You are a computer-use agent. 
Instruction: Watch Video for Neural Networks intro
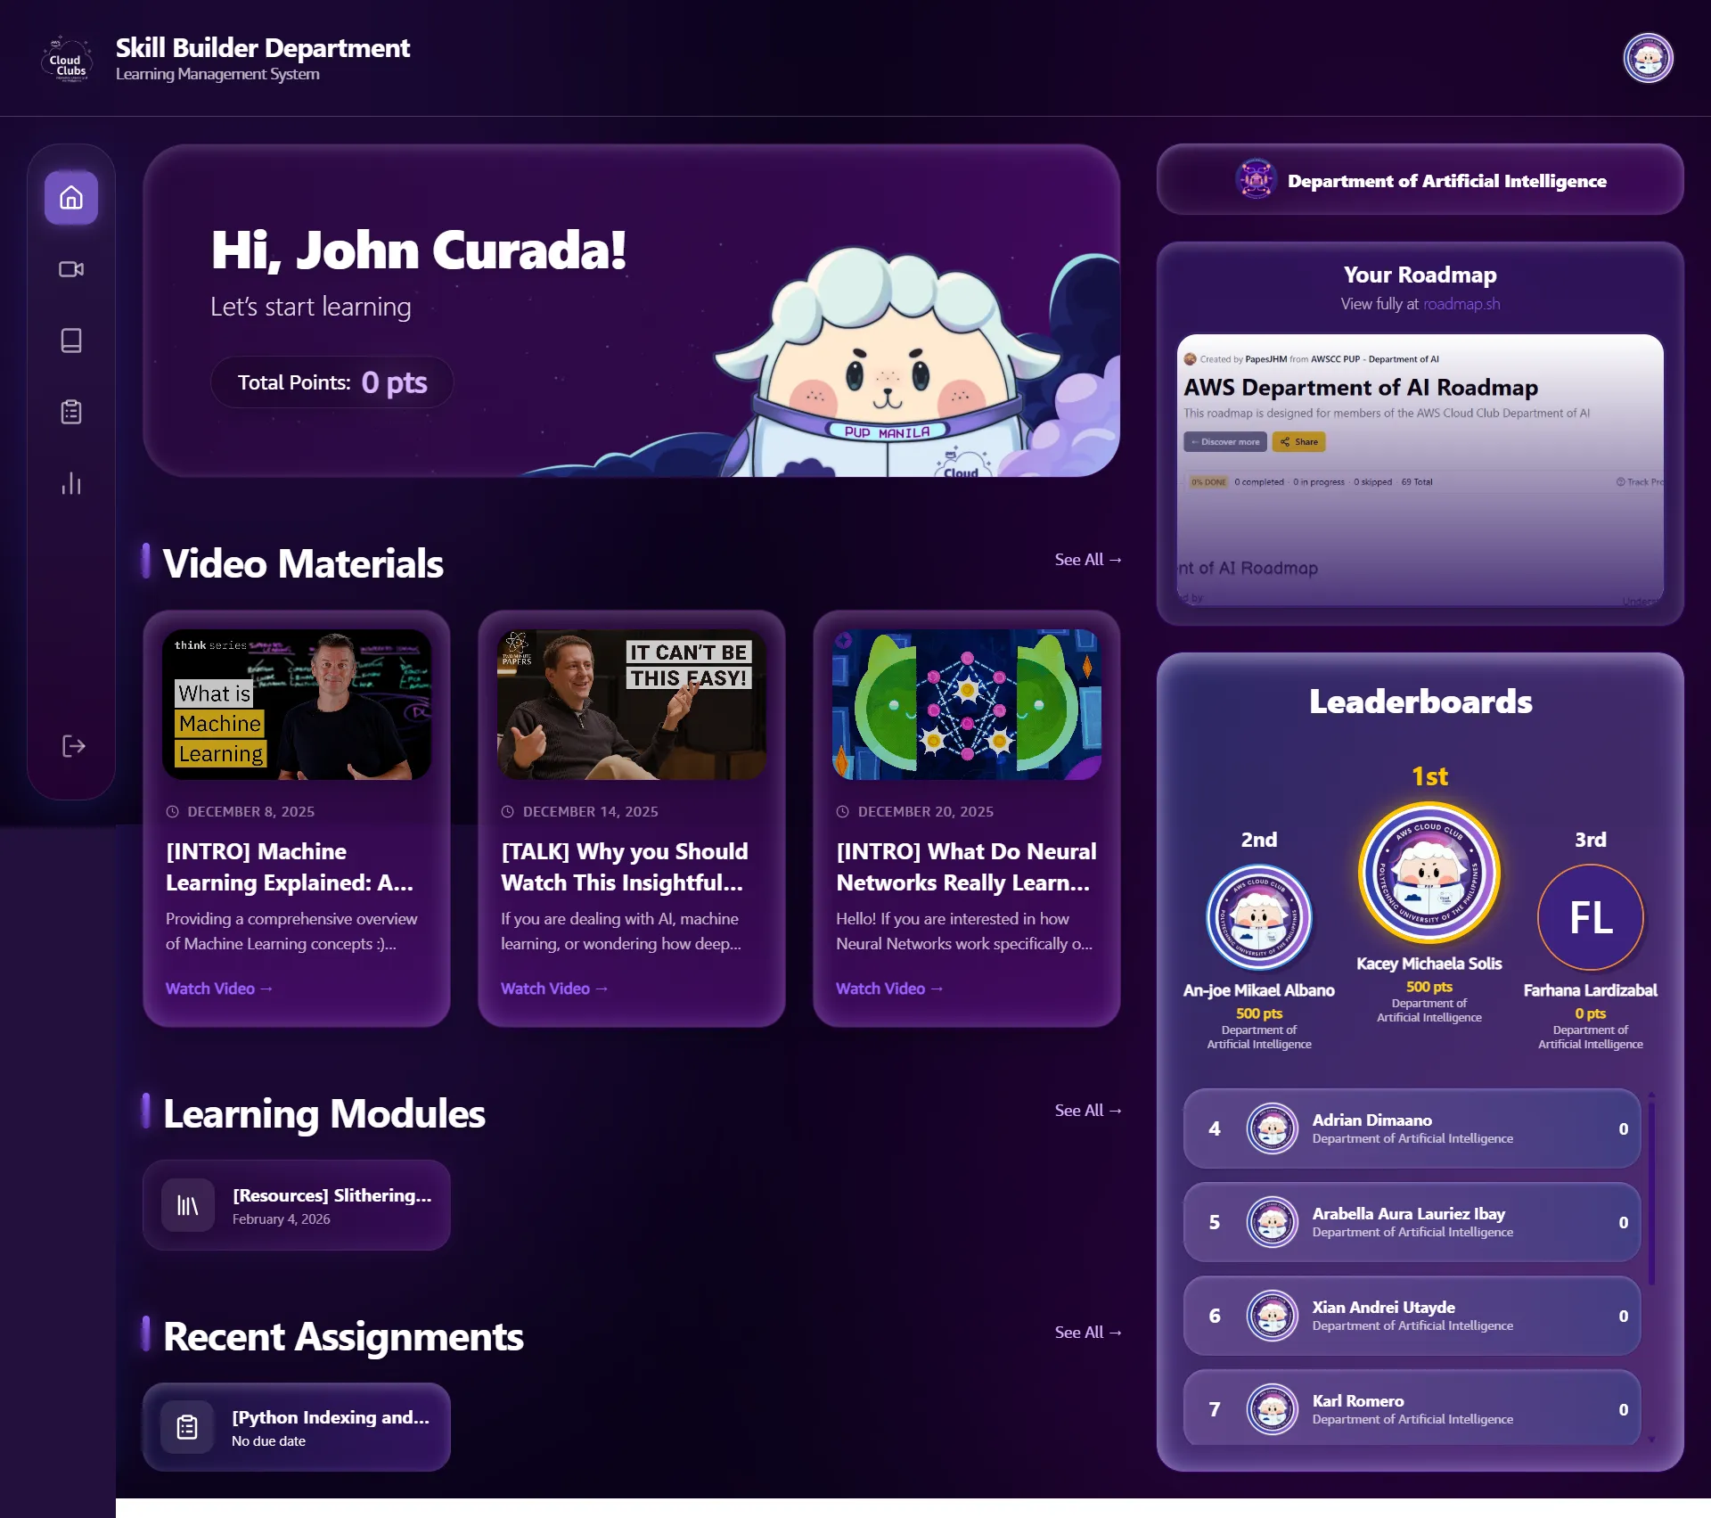click(889, 988)
